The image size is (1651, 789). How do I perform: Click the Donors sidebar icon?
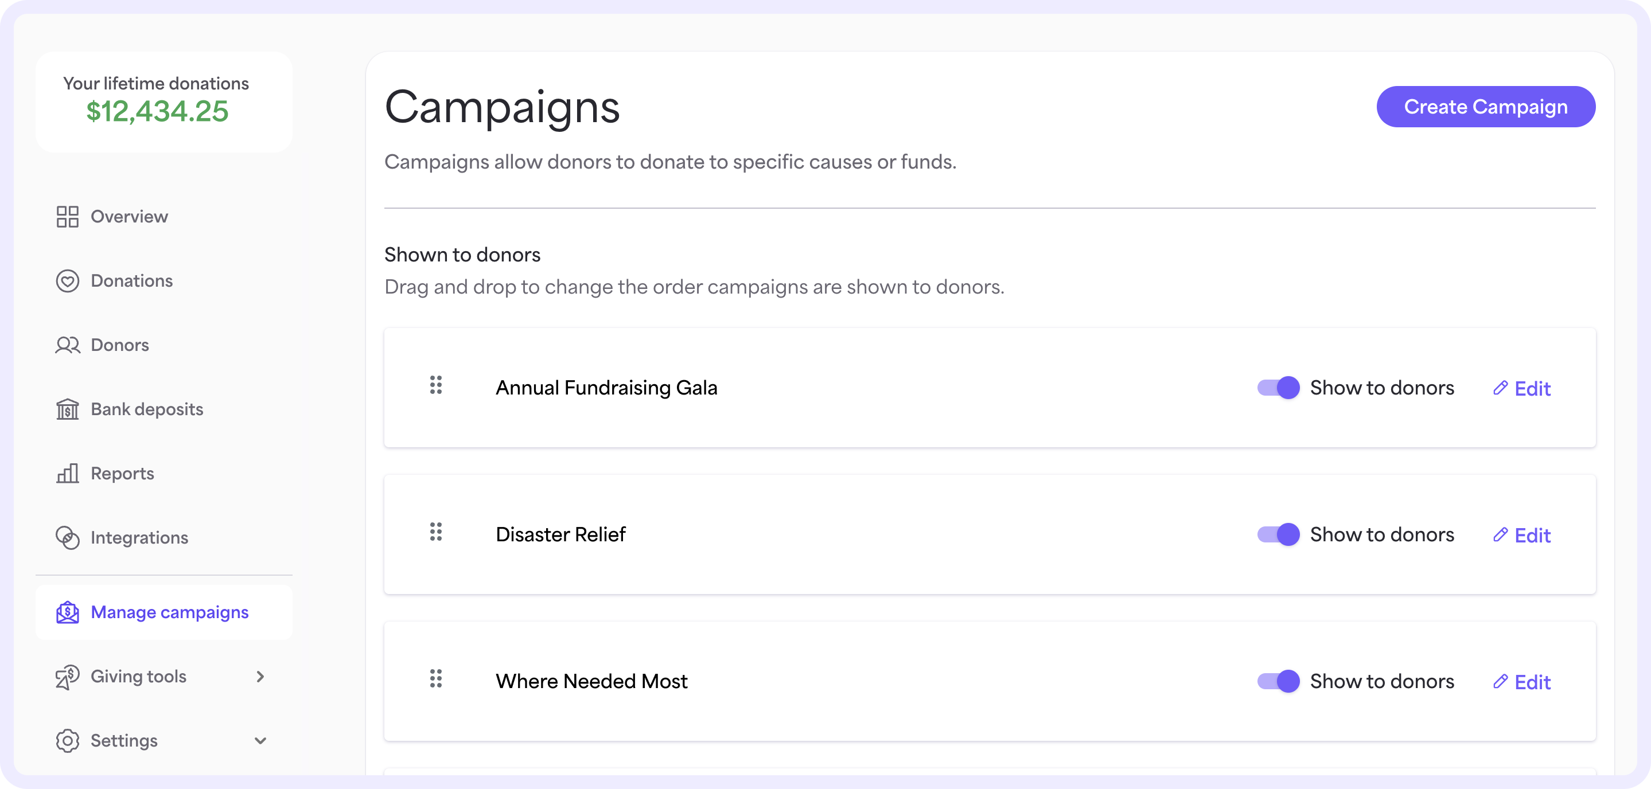coord(67,344)
